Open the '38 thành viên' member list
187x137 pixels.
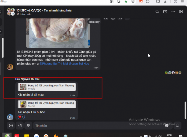coord(24,14)
